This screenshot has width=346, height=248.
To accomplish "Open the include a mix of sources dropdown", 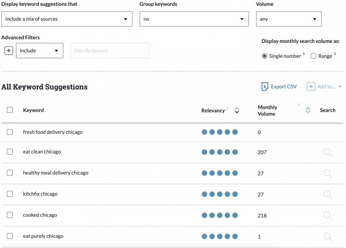I will point(67,19).
